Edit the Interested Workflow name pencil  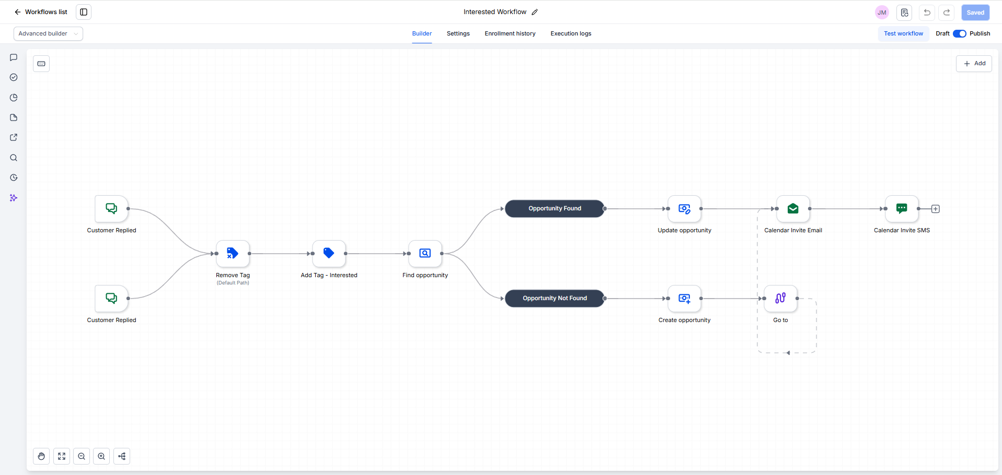(x=535, y=12)
